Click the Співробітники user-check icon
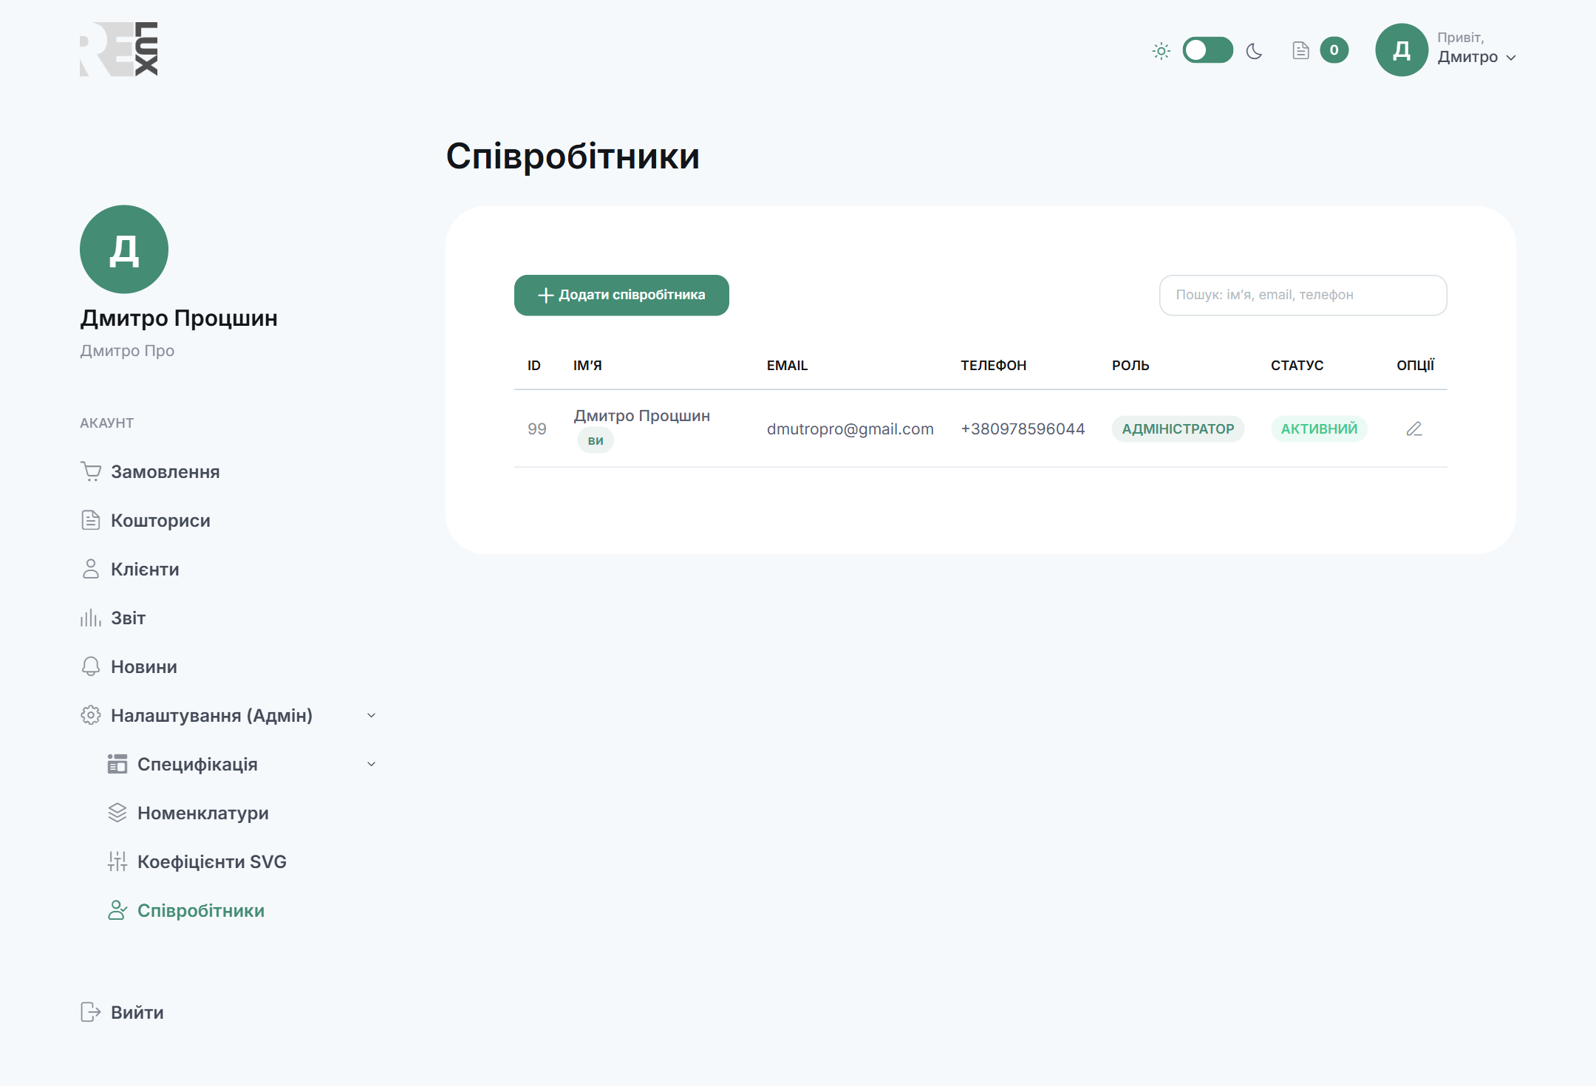The height and width of the screenshot is (1086, 1596). [117, 910]
